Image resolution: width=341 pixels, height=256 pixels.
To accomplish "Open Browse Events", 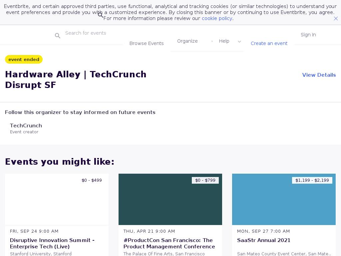I will (147, 43).
